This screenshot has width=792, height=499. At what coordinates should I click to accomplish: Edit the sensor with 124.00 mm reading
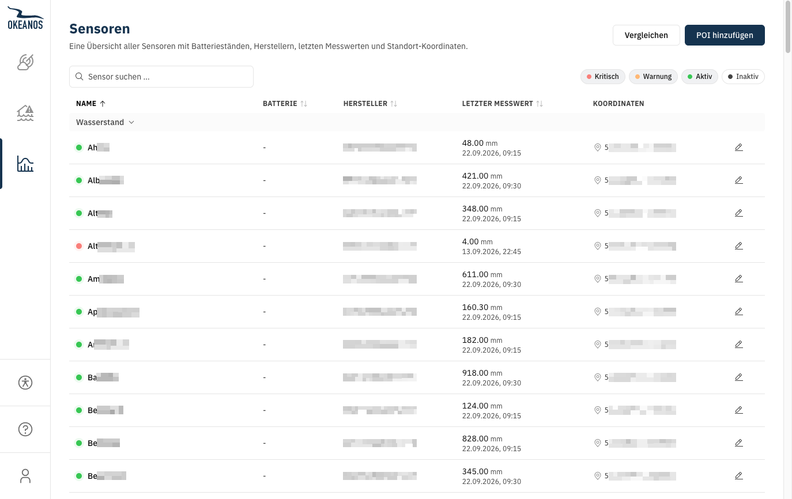[x=739, y=410]
